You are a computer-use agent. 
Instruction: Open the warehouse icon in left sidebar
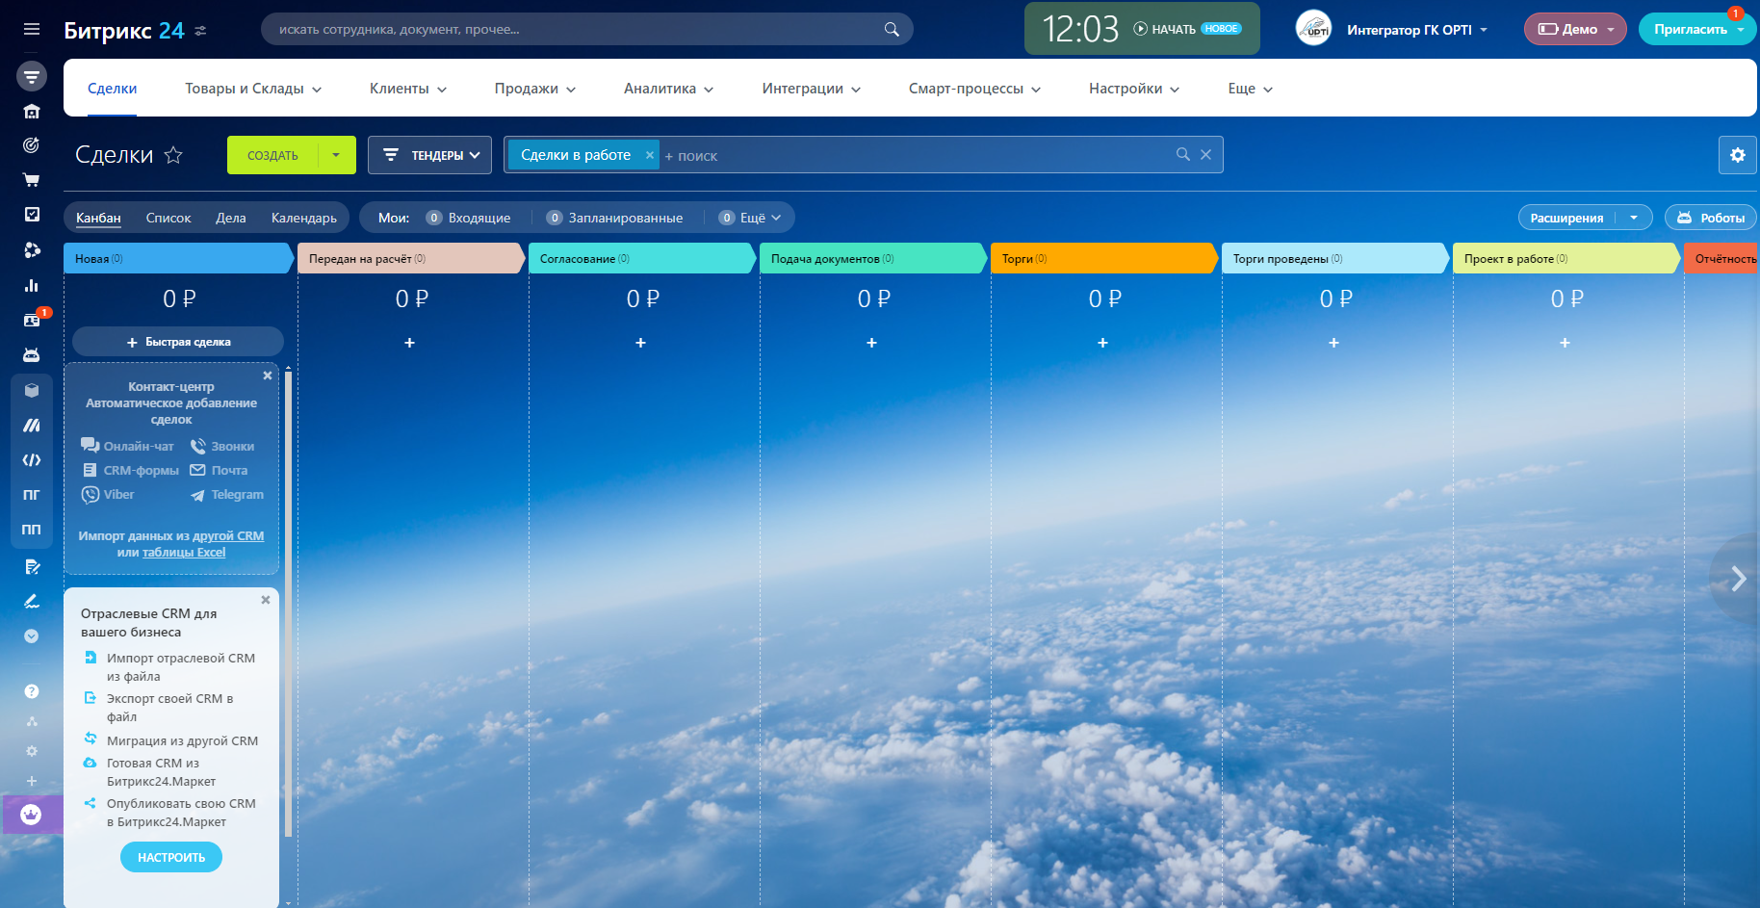click(32, 112)
